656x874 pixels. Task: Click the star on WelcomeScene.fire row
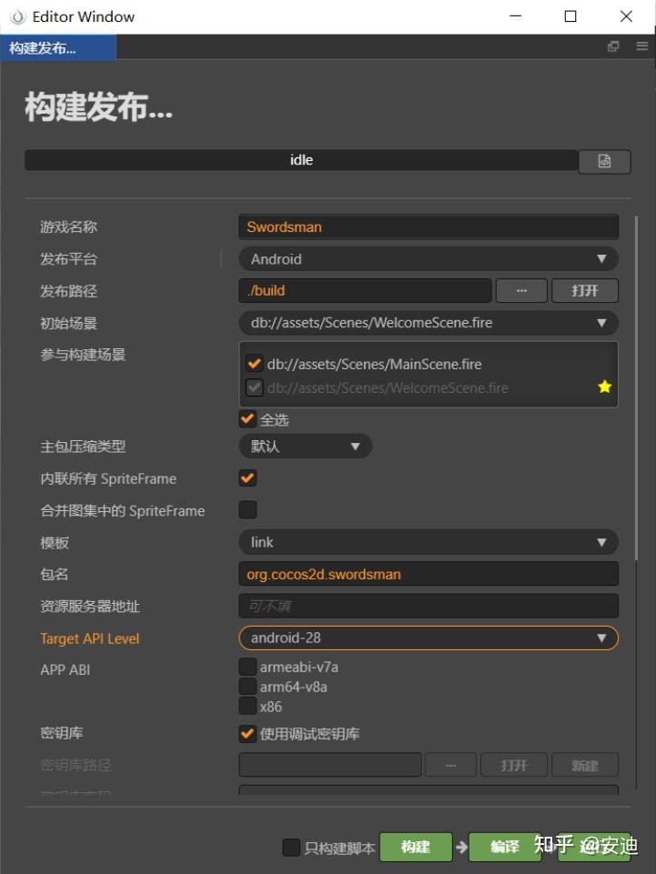pyautogui.click(x=605, y=387)
